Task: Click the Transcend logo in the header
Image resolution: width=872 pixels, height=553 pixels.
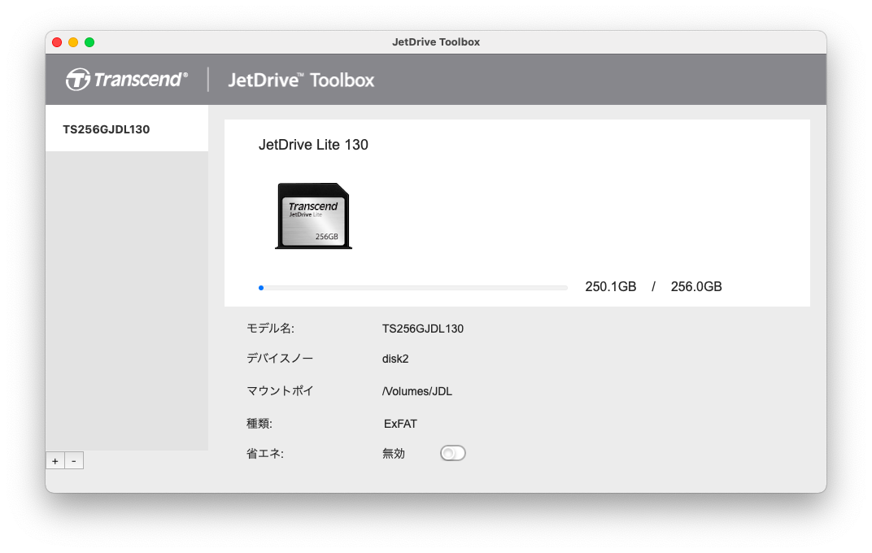Action: pyautogui.click(x=127, y=80)
